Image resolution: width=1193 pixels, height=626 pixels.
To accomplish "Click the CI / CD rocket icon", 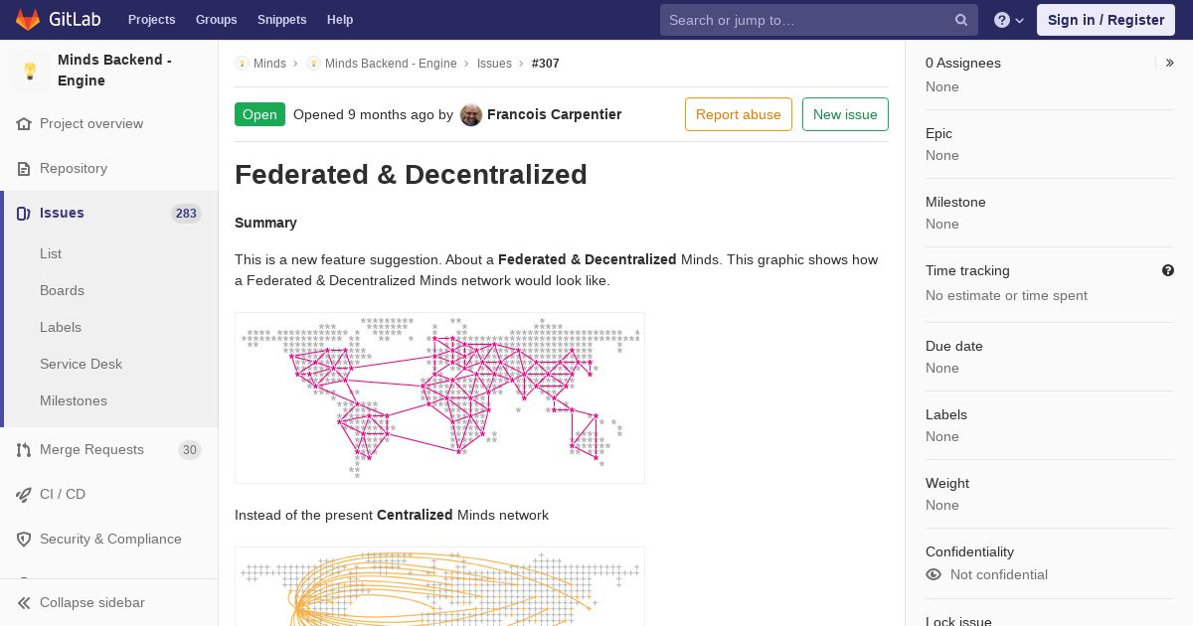I will 24,495.
